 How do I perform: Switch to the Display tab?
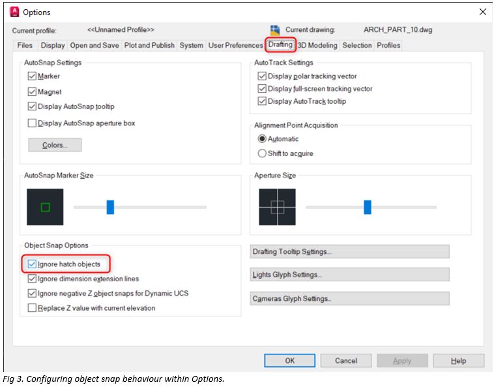[53, 46]
